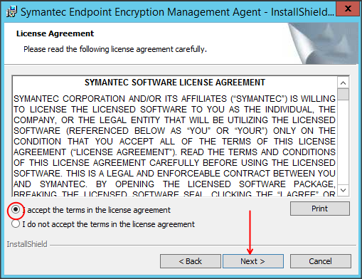Click the empty scrollbar track below the thumb
362x279 pixels.
click(x=343, y=142)
